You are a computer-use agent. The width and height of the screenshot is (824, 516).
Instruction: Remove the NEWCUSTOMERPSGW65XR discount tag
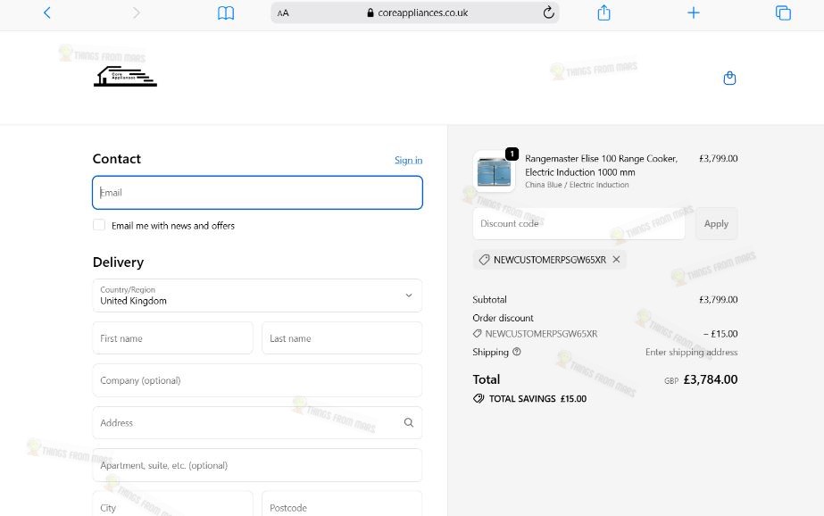click(x=616, y=260)
